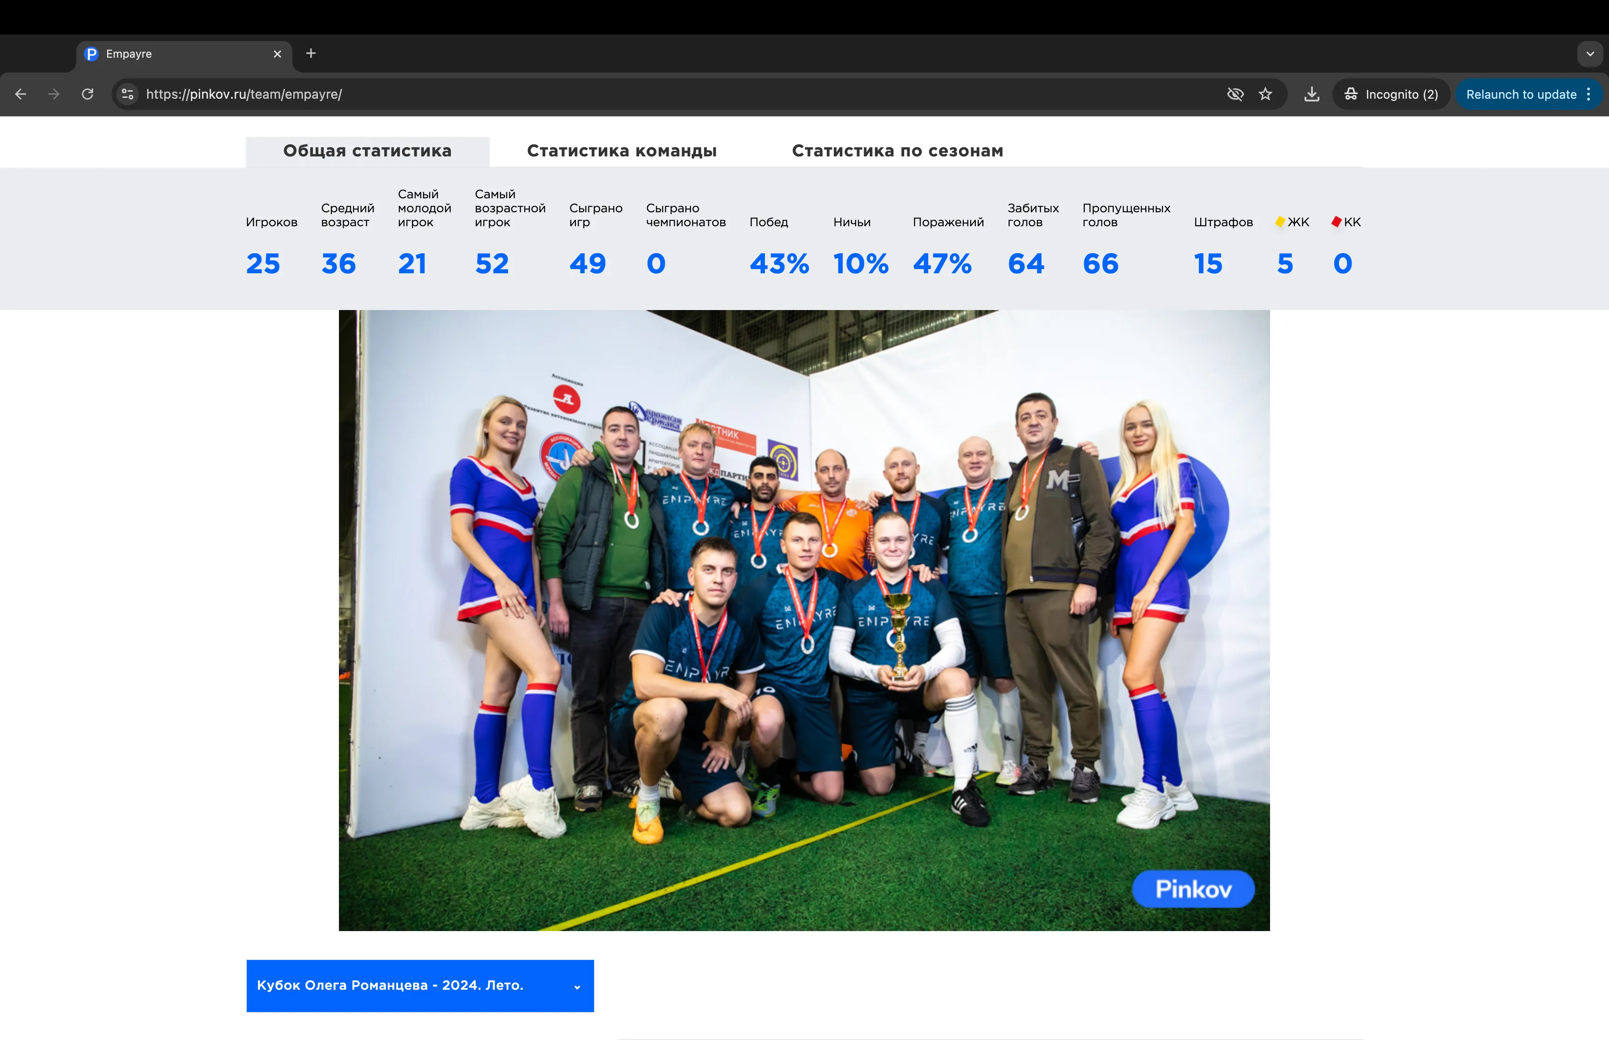The image size is (1609, 1040).
Task: Switch to Статистика команды tab
Action: tap(621, 151)
